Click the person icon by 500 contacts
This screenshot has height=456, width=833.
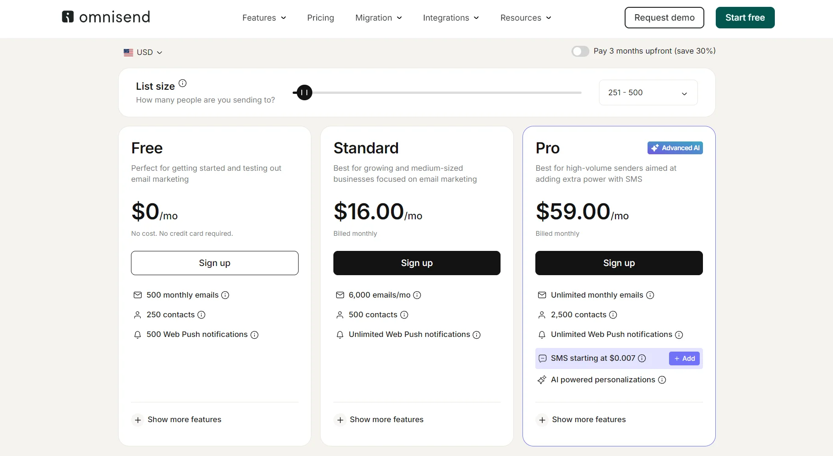tap(340, 315)
